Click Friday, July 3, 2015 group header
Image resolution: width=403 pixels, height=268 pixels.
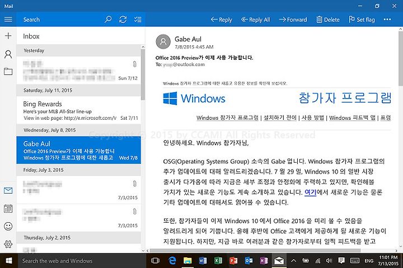point(79,170)
